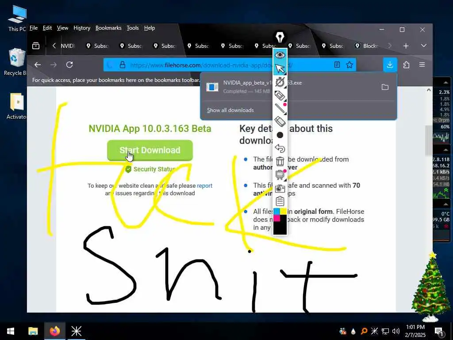This screenshot has width=453, height=340.
Task: Open the volume speaker tray icon
Action: [x=396, y=331]
